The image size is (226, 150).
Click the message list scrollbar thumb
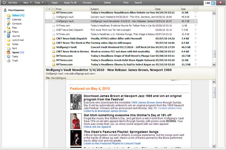(214, 54)
